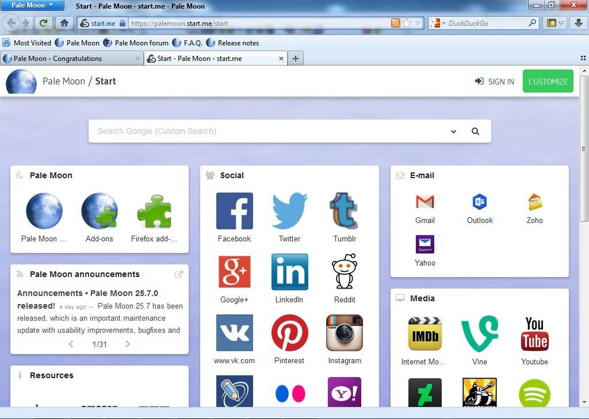
Task: Open the Instagram camera icon
Action: pyautogui.click(x=345, y=333)
